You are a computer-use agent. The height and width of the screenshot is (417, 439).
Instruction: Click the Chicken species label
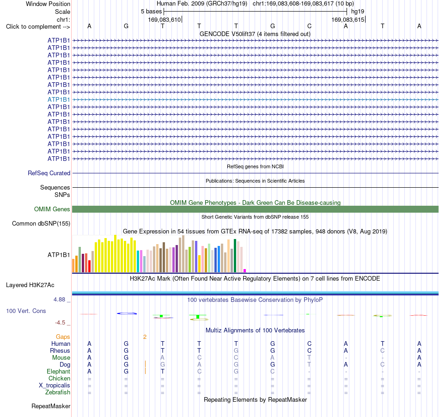pos(59,378)
